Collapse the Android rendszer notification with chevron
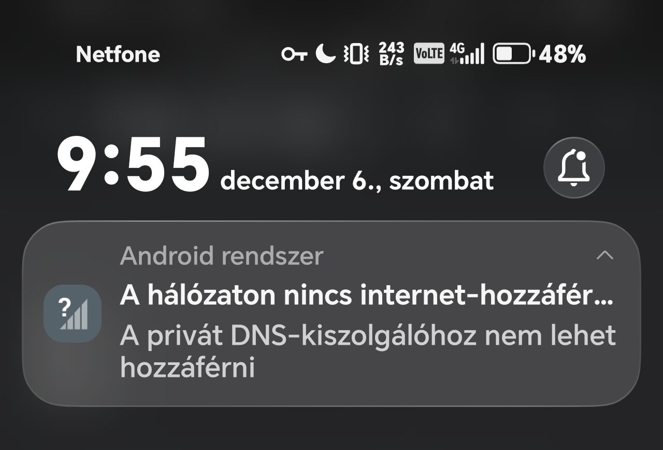Screen dimensions: 663x450 tap(604, 256)
